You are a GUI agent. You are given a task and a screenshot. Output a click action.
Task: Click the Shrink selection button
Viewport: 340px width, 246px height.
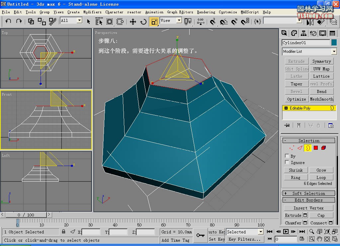[296, 170]
